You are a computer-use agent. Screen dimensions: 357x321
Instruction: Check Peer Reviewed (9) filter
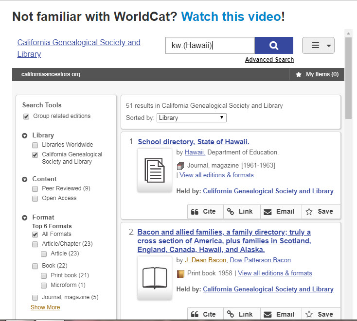click(35, 189)
